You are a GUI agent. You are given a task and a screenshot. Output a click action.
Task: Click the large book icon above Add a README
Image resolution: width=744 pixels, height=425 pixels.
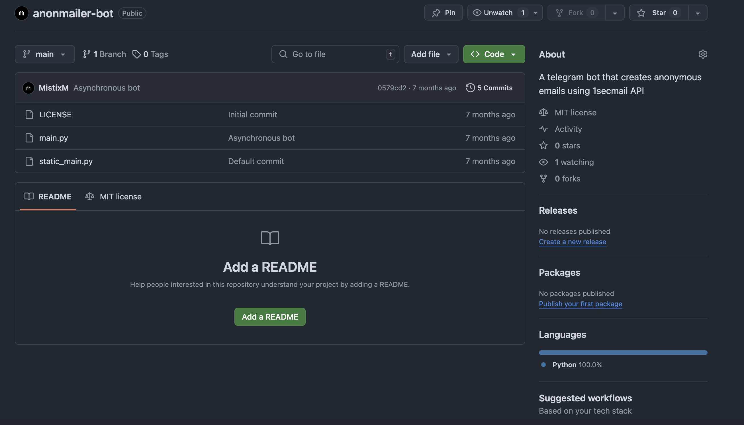(270, 238)
